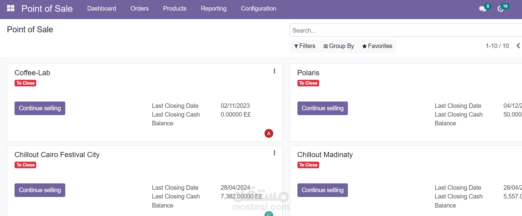This screenshot has width=522, height=216.
Task: Click the Point of Sale page heading
Action: click(30, 29)
